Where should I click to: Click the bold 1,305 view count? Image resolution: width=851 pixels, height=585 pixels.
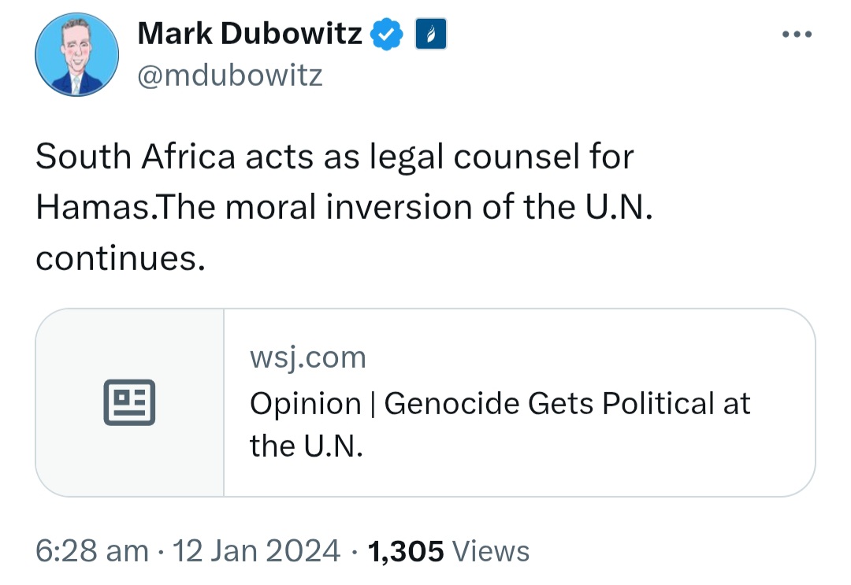[x=406, y=551]
